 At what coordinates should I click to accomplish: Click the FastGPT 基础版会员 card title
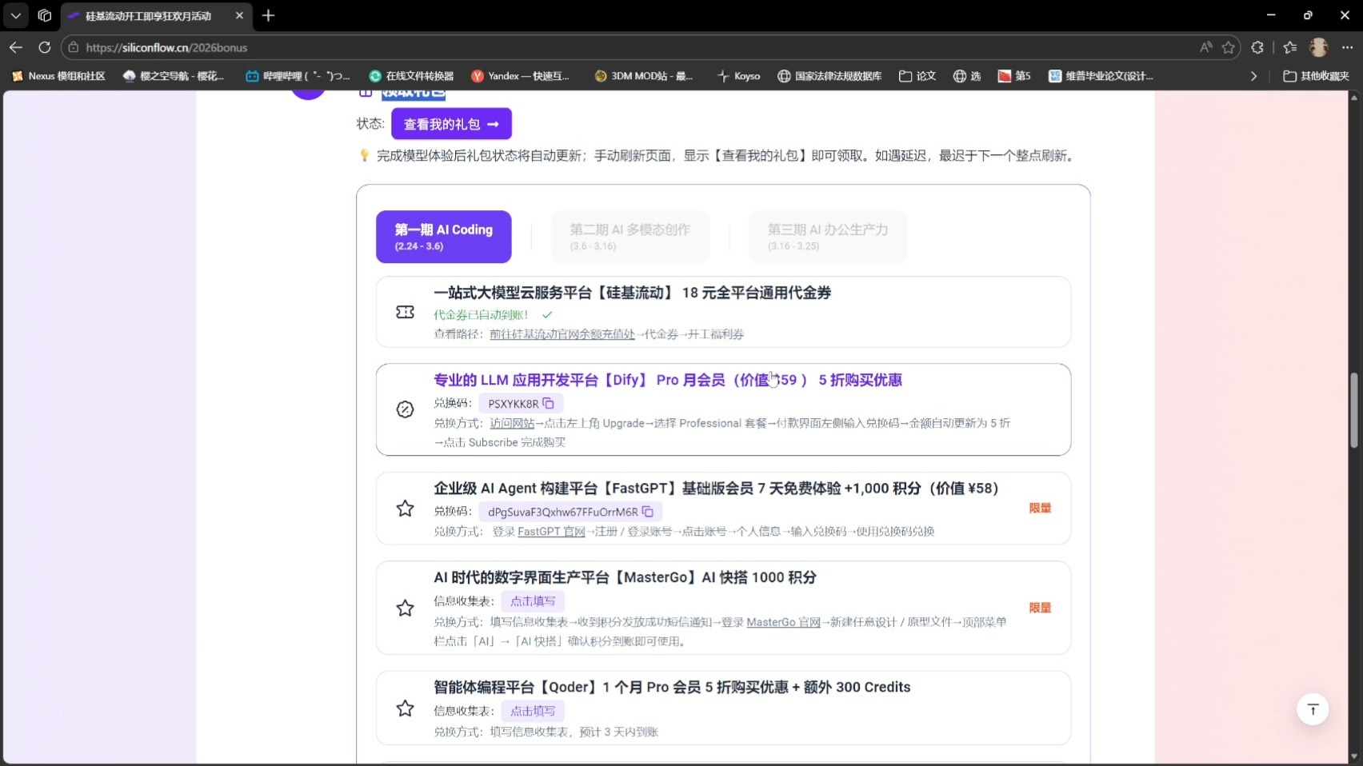(x=716, y=489)
